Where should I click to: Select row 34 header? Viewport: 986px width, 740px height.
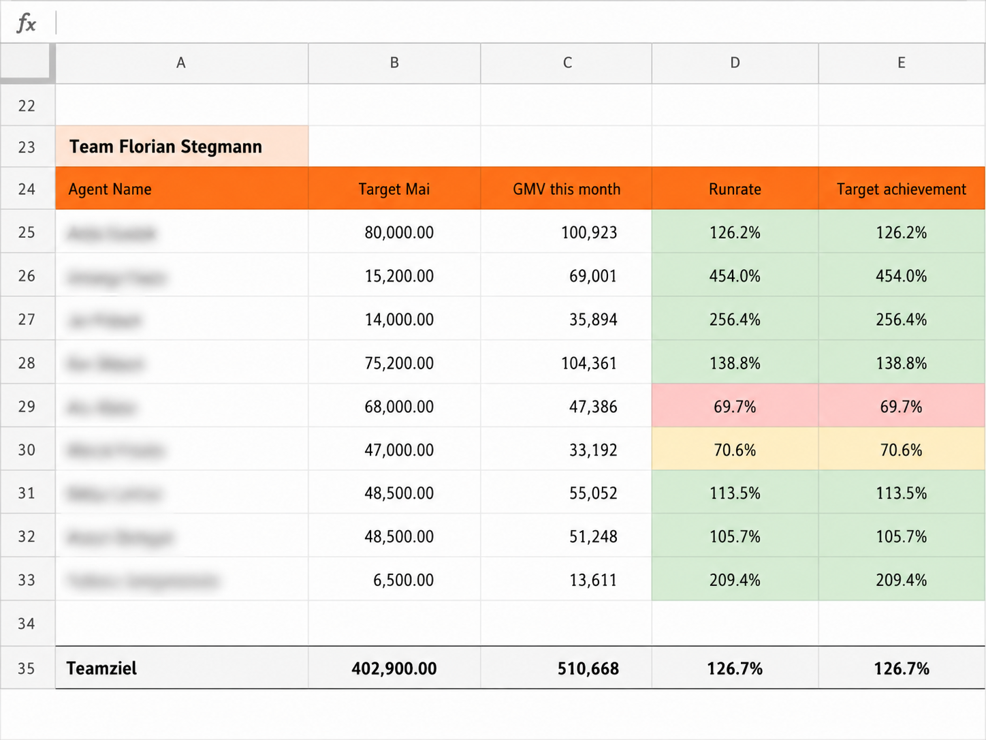pos(27,623)
